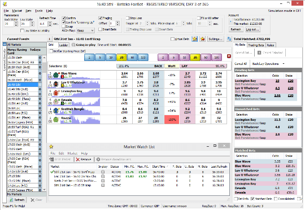Select purple 50 lay stake button
305x210 pixels.
pos(206,58)
